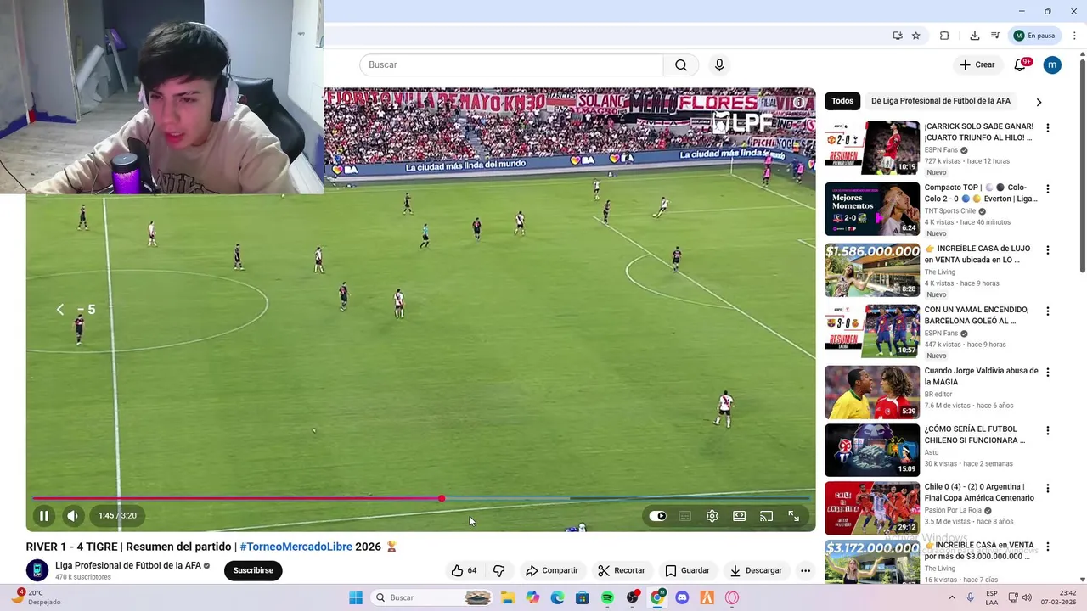Click into the YouTube Buscar search field

pyautogui.click(x=511, y=64)
